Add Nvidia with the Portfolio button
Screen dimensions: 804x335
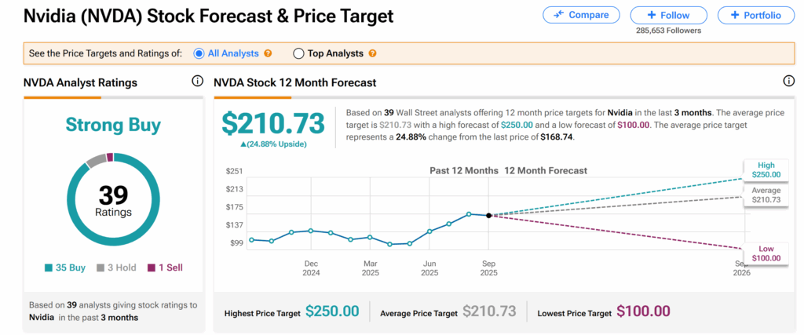click(755, 15)
